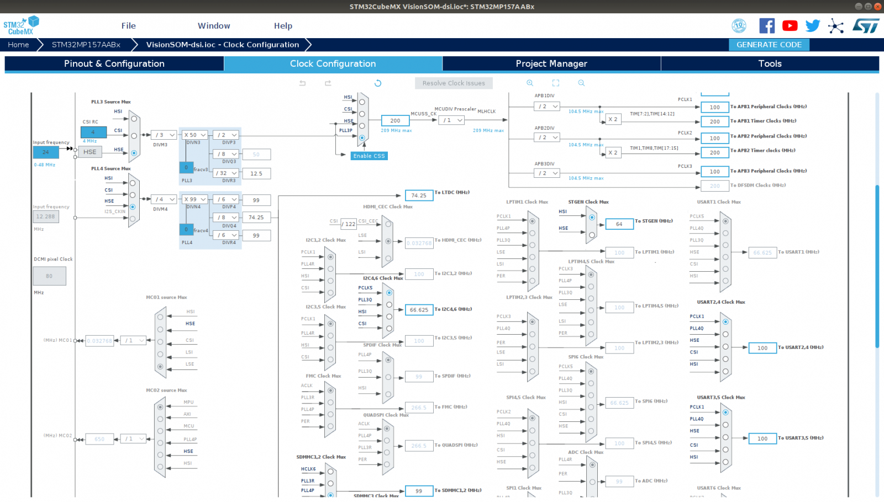The image size is (884, 502).
Task: Click the HSE input frequency field showing 24
Action: point(45,152)
